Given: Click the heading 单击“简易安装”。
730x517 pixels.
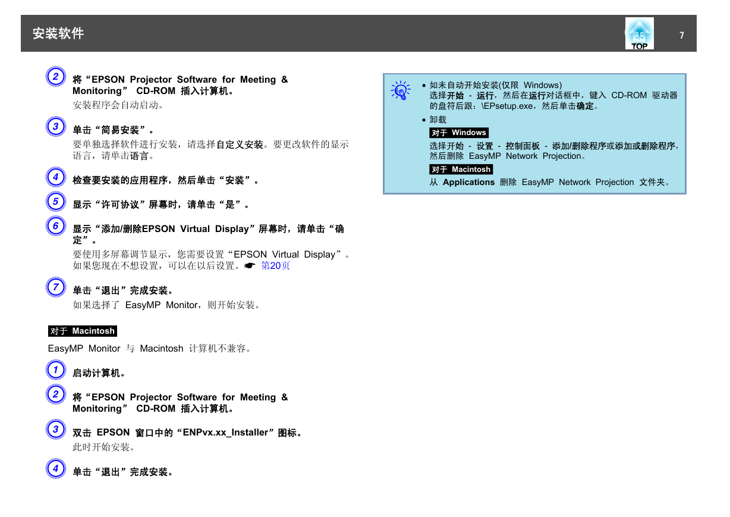Looking at the screenshot, I should click(115, 130).
